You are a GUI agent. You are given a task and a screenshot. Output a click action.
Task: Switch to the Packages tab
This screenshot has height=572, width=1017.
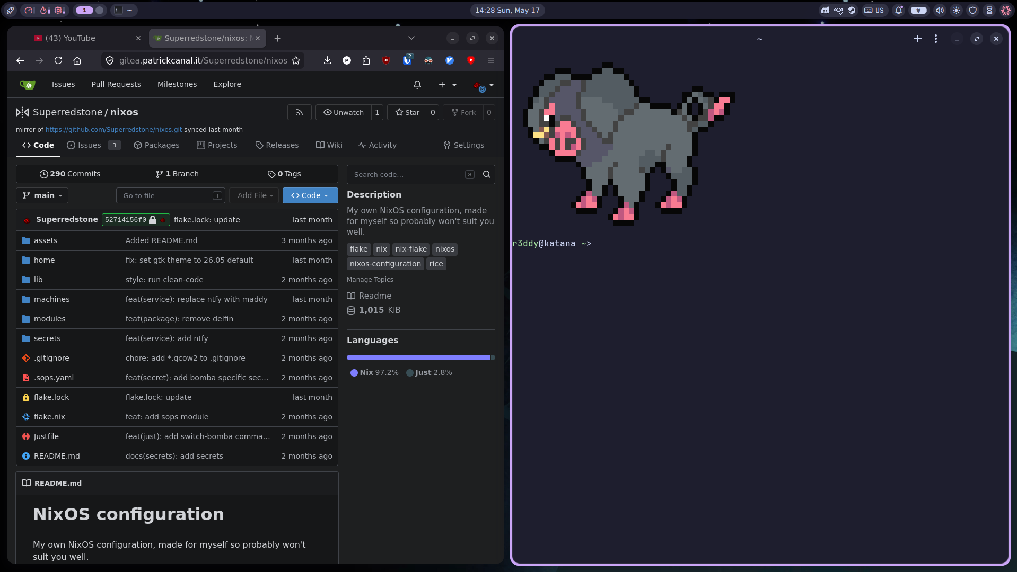click(x=156, y=145)
